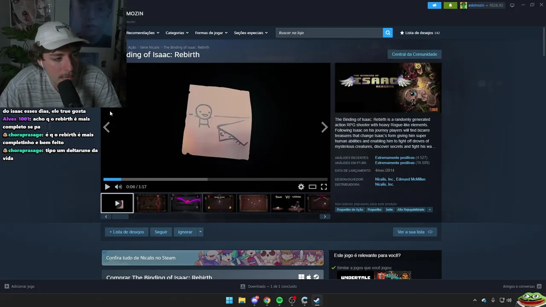
Task: Click microphone tray icon
Action: [x=493, y=300]
